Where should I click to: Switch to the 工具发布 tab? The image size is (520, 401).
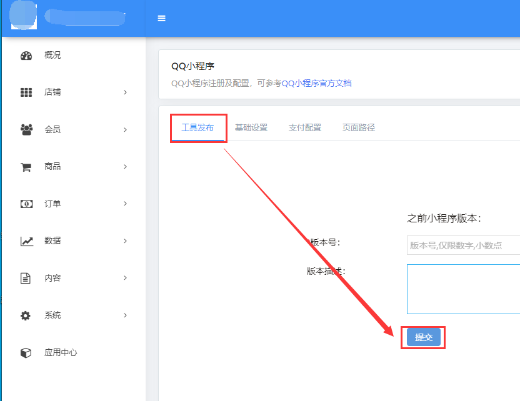pos(197,127)
